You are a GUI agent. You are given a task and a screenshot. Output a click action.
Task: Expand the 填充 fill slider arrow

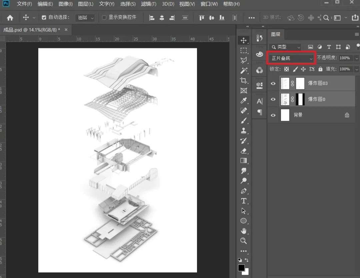[x=357, y=69]
